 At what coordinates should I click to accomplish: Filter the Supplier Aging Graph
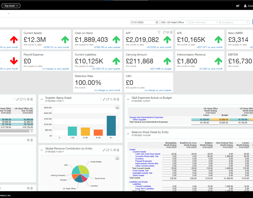[101, 99]
